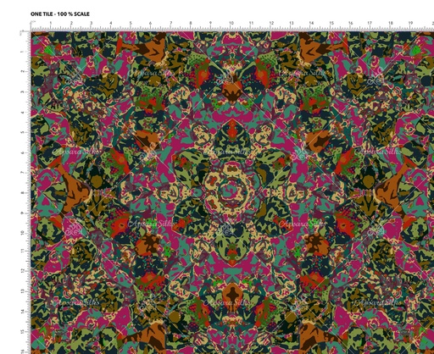Pick the 6 mark on the vertical ruler
The image size is (434, 354).
23,152
